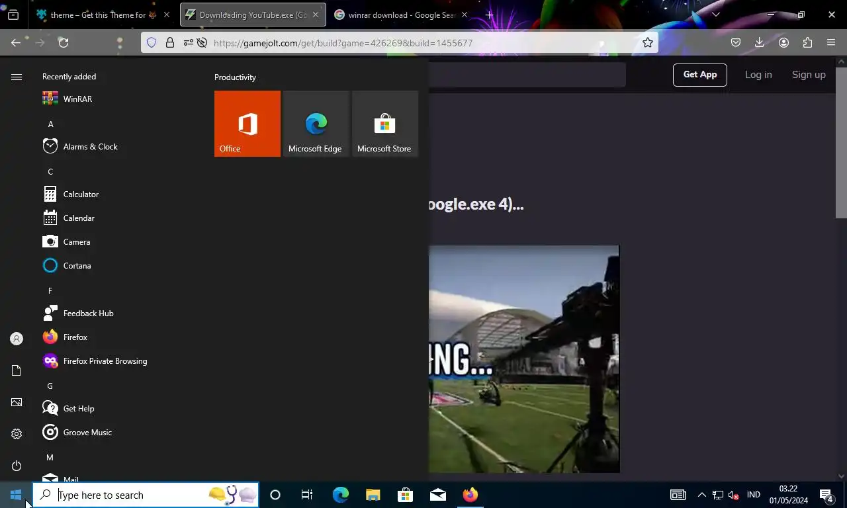The width and height of the screenshot is (847, 508).
Task: Open the Extensions puzzle icon
Action: pyautogui.click(x=807, y=42)
